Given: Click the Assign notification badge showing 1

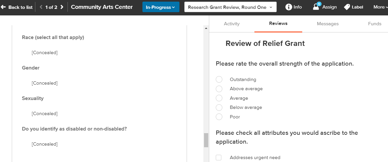Looking at the screenshot, I should pos(319,4).
